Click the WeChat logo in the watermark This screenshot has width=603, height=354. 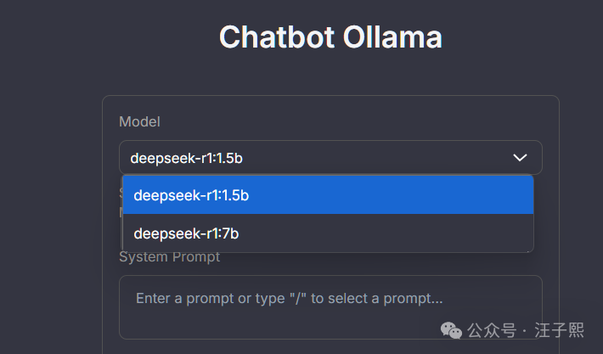click(x=449, y=329)
